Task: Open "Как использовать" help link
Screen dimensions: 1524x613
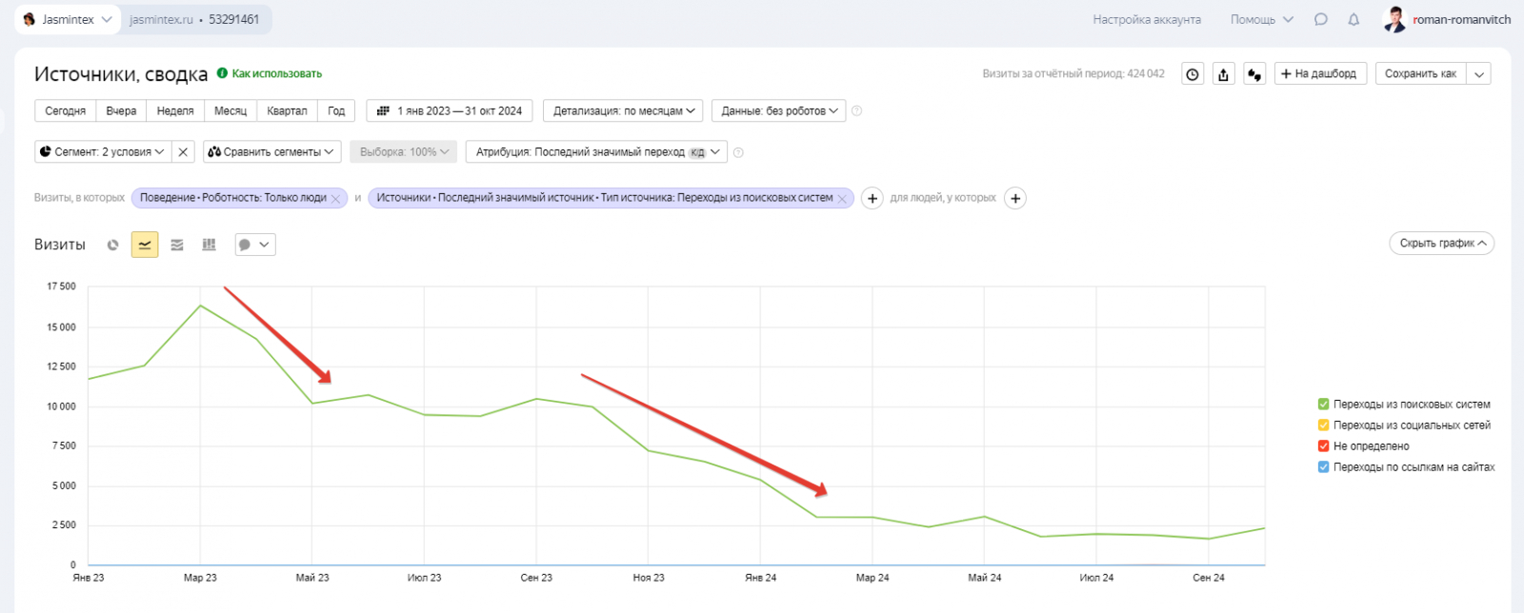Action: point(276,73)
